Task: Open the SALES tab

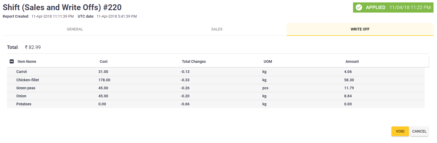Action: tap(217, 29)
